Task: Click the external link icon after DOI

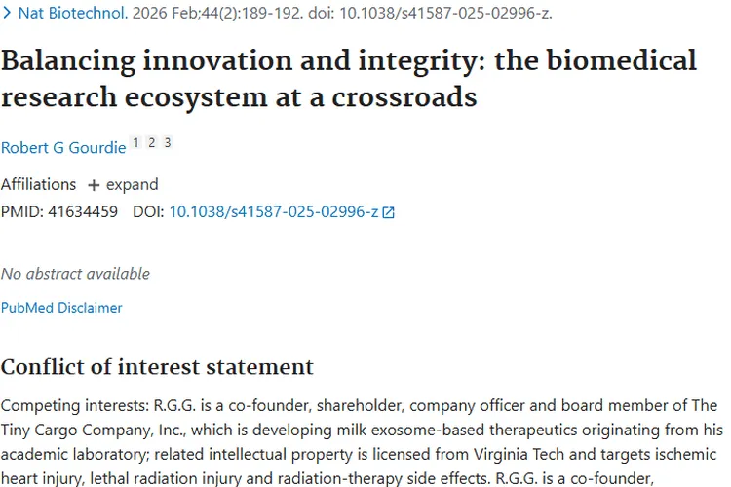Action: click(389, 212)
